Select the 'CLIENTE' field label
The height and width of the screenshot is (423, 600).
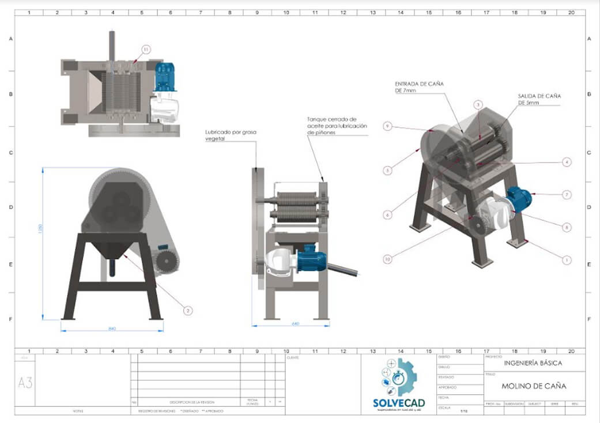point(293,358)
